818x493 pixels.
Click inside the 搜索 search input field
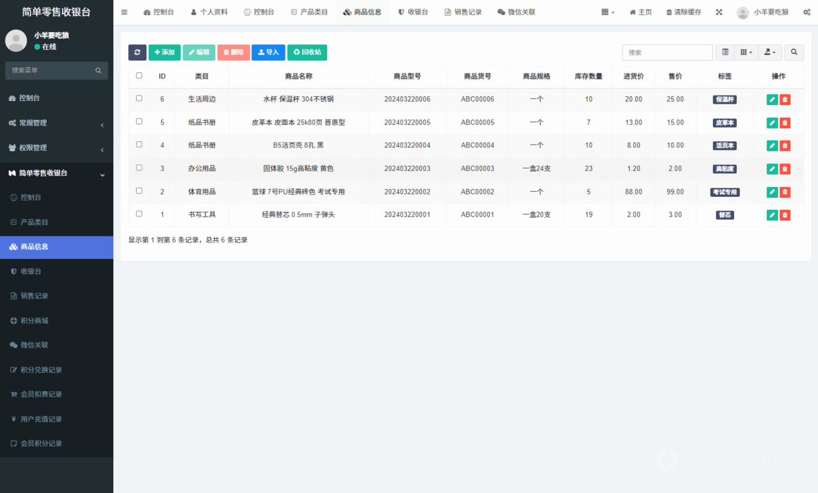[x=667, y=53]
